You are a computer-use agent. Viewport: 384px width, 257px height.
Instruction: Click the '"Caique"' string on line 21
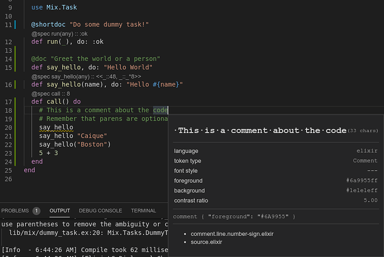pos(92,136)
